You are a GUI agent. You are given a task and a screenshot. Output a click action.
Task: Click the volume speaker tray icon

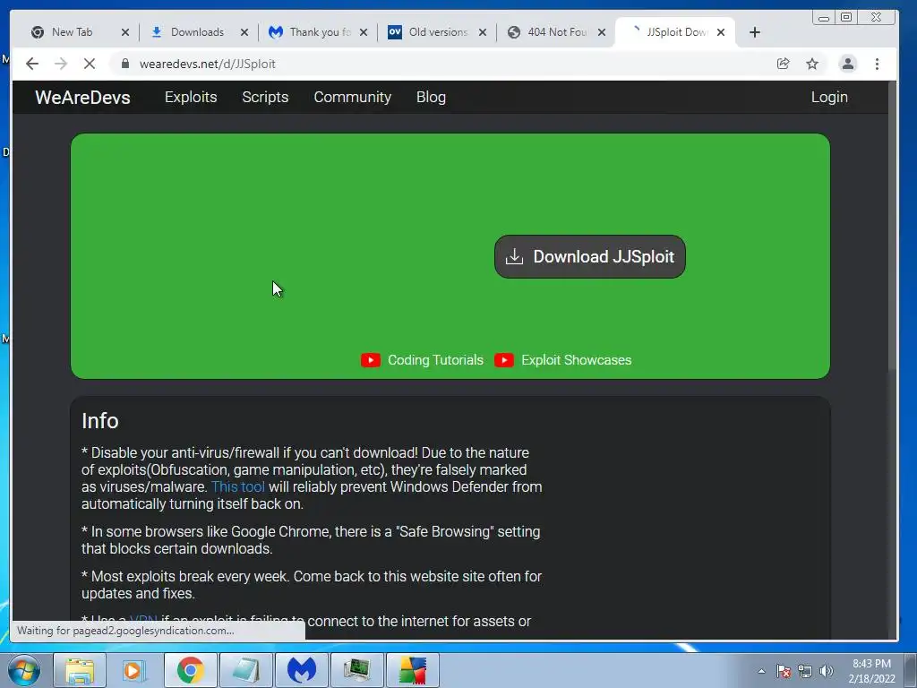coord(826,671)
